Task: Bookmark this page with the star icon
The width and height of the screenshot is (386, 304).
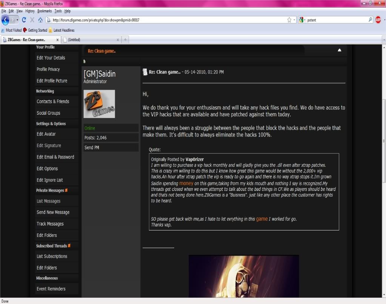Action: (x=289, y=20)
